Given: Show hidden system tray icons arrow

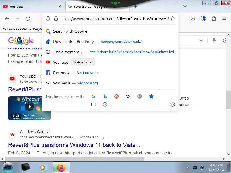Looking at the screenshot, I should click(188, 168).
